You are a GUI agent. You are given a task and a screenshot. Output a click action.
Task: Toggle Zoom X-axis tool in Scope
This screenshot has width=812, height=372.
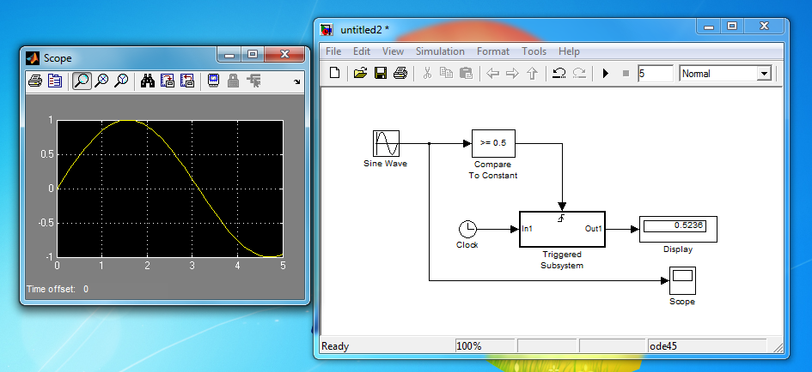tap(101, 81)
